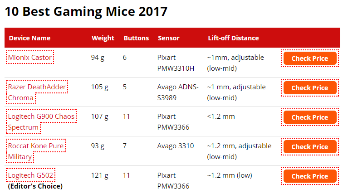Click the Device Name column header
343x194 pixels.
tap(30, 38)
